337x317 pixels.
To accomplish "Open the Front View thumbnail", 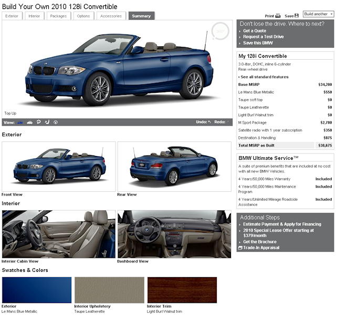I will [x=59, y=167].
